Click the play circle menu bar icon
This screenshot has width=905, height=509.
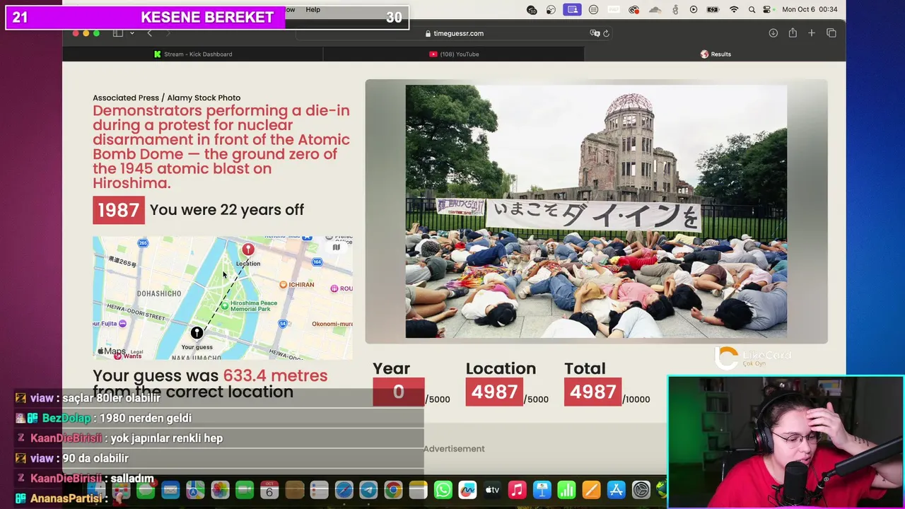click(694, 9)
